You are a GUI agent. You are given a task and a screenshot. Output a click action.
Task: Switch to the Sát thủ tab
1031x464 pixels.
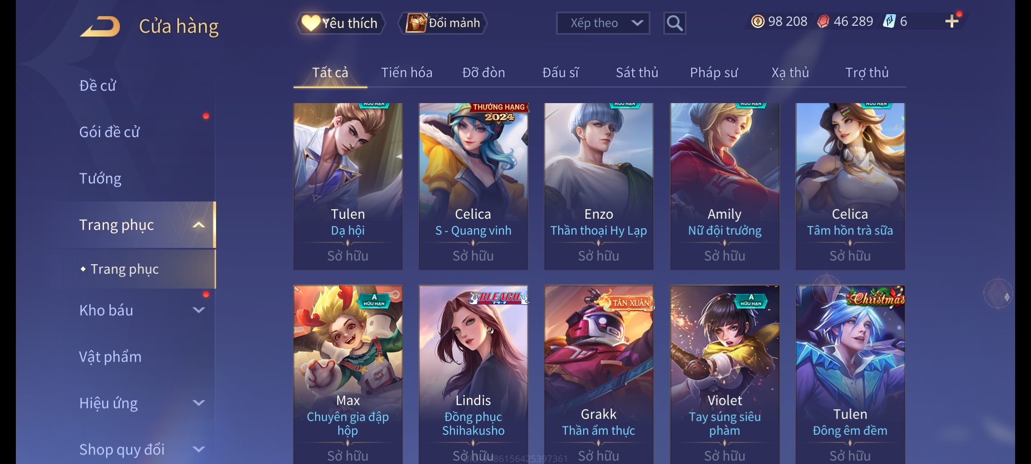(x=637, y=73)
